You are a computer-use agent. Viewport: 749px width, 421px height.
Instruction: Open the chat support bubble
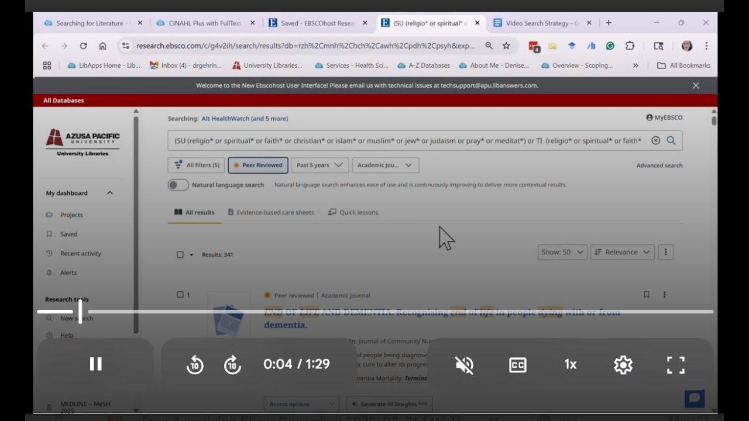(x=695, y=399)
